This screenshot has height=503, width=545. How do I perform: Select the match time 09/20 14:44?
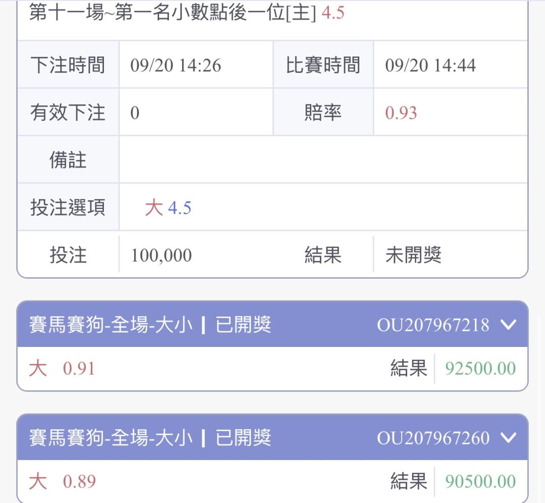(x=430, y=65)
